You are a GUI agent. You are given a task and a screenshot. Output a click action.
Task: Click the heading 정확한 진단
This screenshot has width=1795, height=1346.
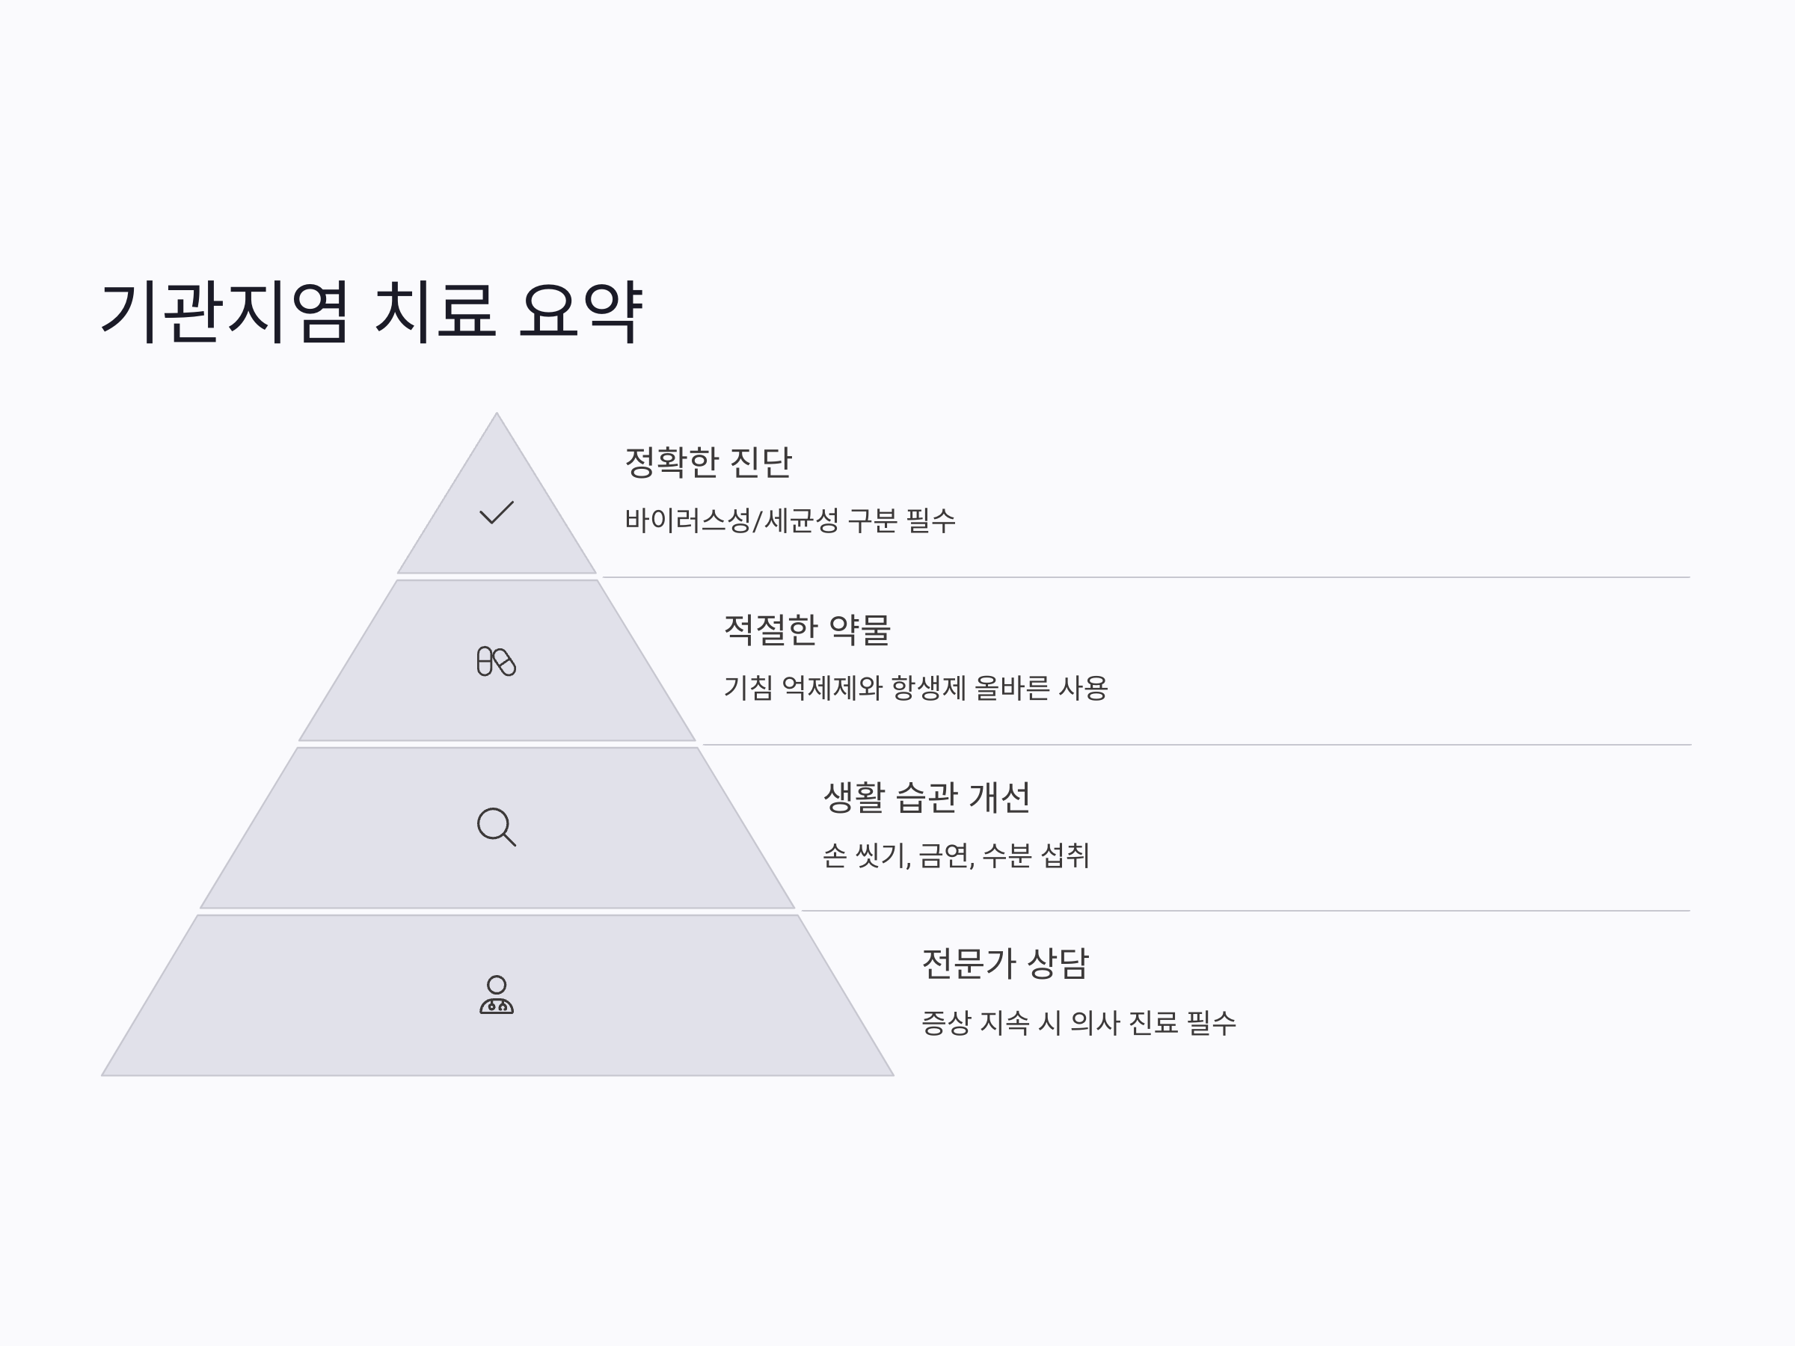(x=708, y=462)
